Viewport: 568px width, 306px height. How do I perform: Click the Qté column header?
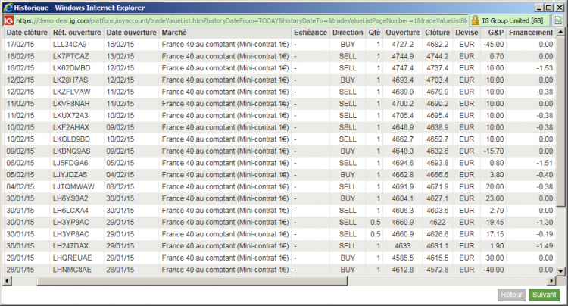point(375,33)
